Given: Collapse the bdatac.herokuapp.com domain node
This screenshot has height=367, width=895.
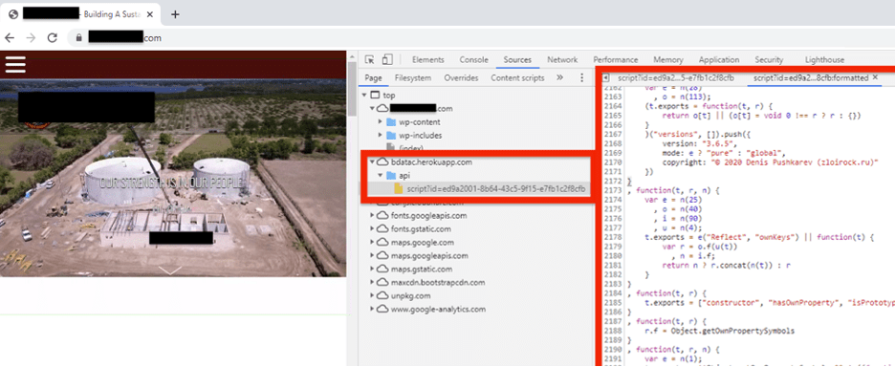Looking at the screenshot, I should pyautogui.click(x=373, y=162).
